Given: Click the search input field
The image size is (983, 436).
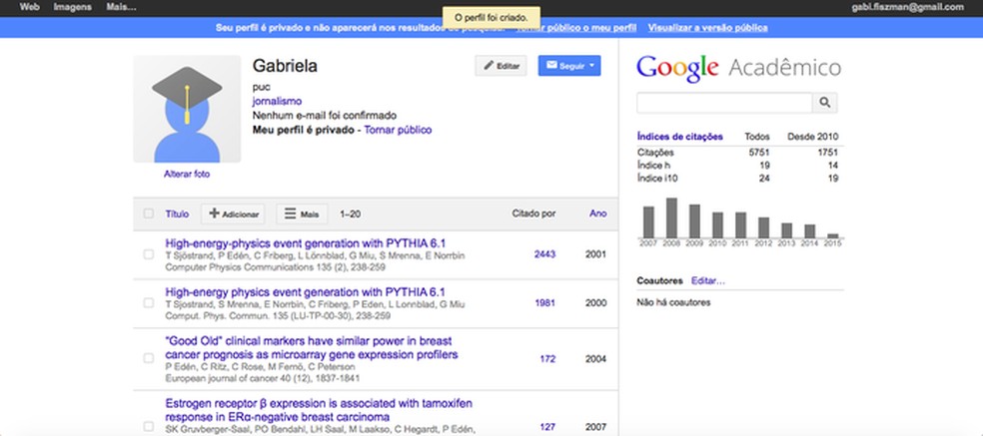Looking at the screenshot, I should pyautogui.click(x=725, y=102).
